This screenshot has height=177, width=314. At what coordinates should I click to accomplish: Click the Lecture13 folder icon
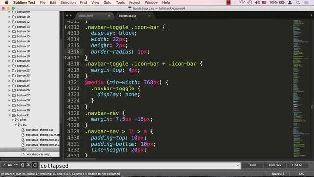[x=14, y=27]
